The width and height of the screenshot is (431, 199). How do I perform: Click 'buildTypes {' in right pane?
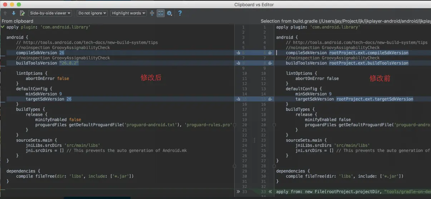point(301,109)
